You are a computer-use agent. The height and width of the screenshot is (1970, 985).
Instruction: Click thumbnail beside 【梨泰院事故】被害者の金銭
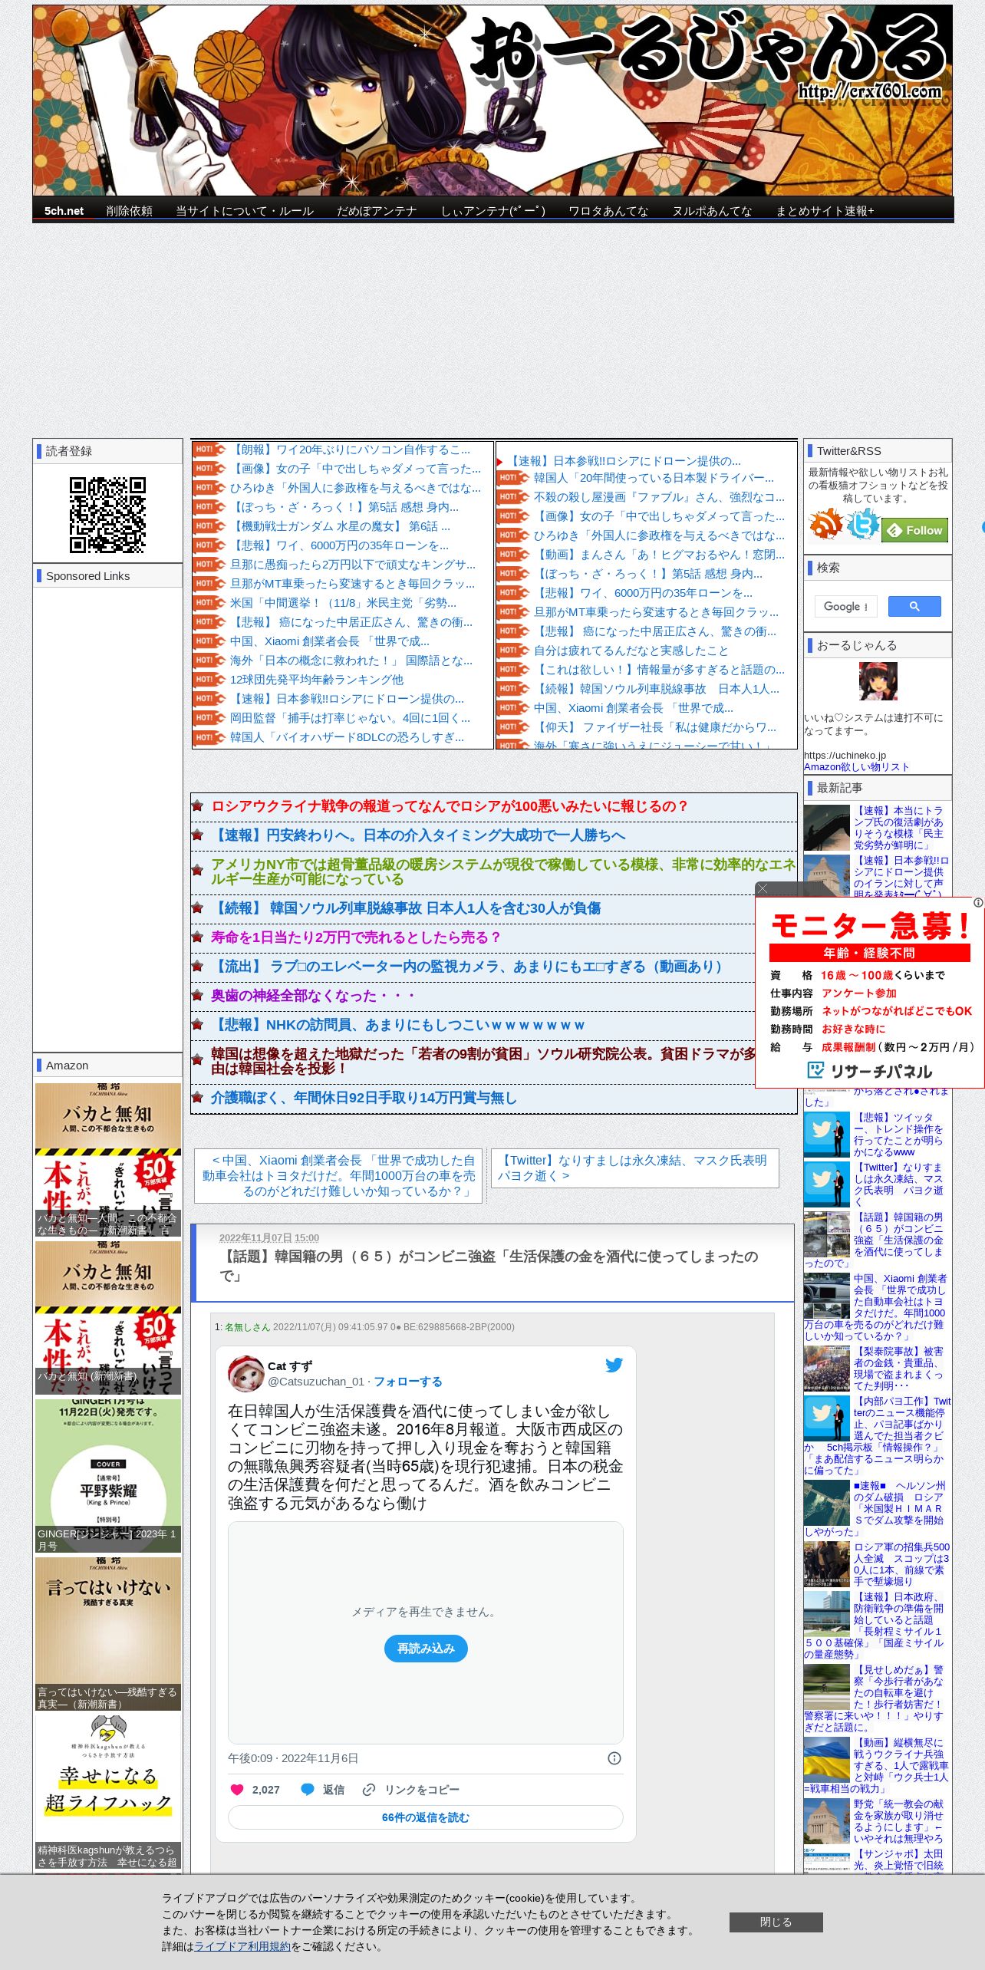[827, 1369]
